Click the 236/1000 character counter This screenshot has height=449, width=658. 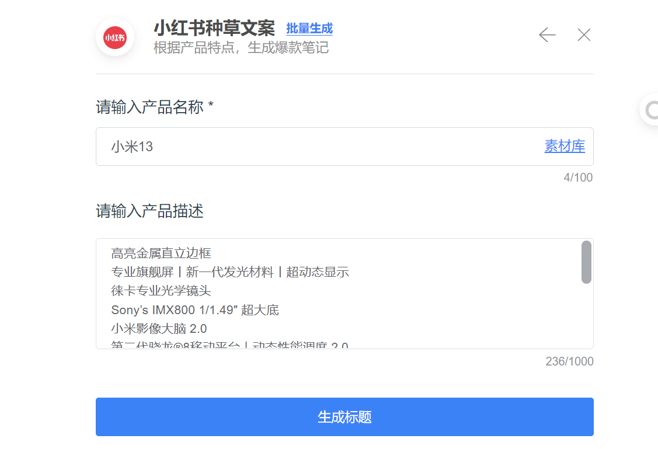(569, 361)
